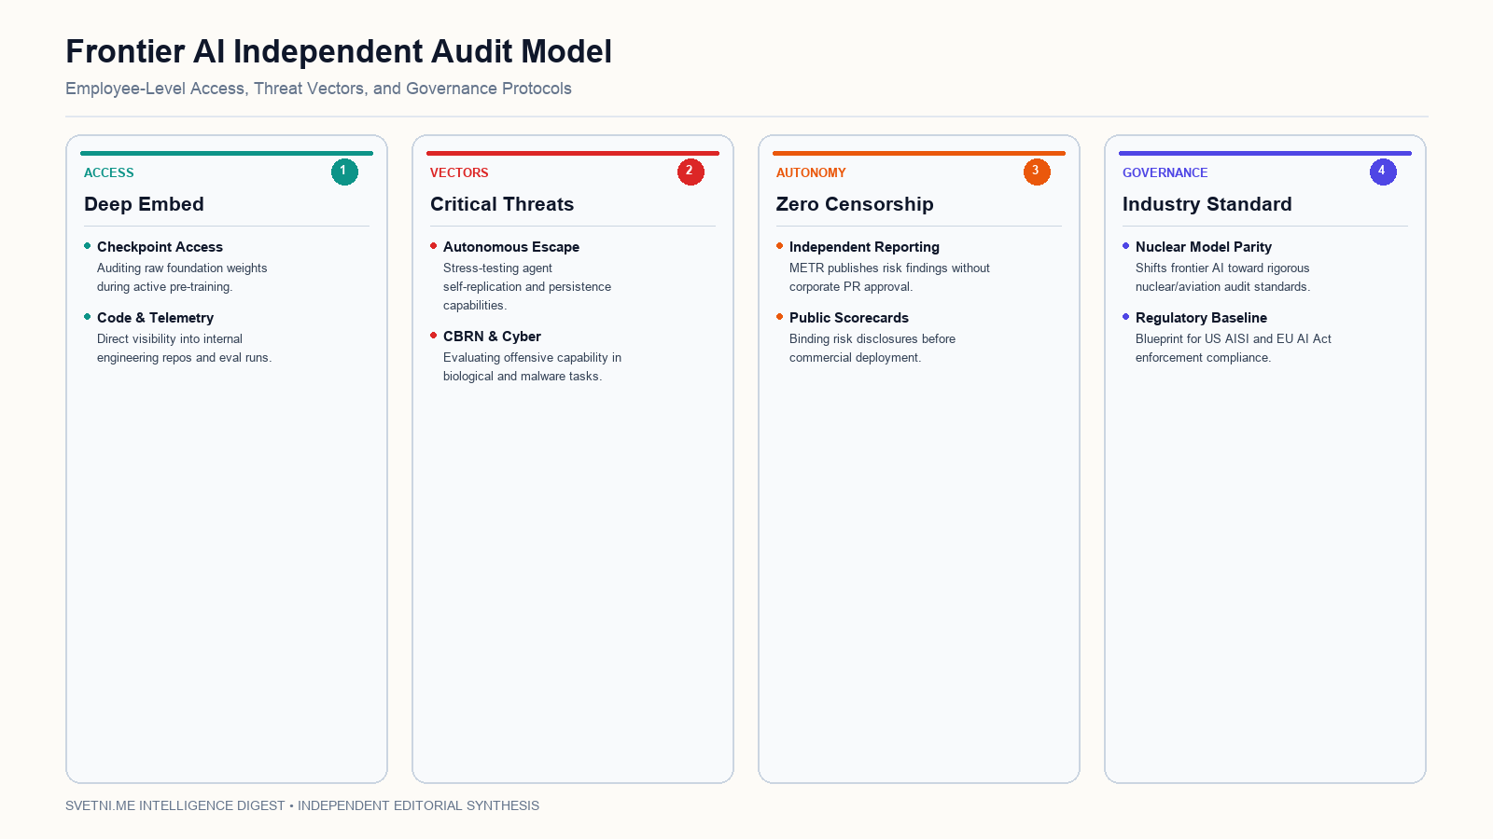Click the "Code & Telemetry" bullet title
This screenshot has width=1493, height=839.
(155, 318)
